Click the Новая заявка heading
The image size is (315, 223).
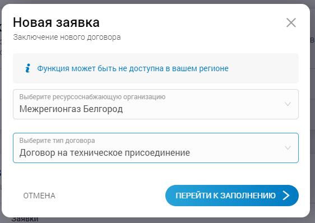pyautogui.click(x=56, y=22)
